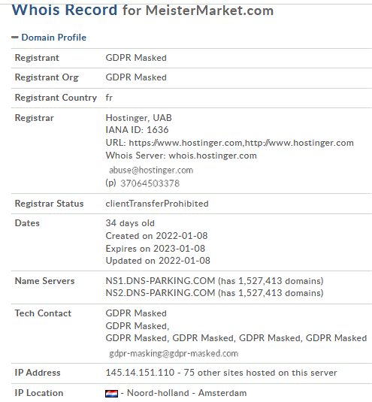Click the Created on 2022-01-08 date
The height and width of the screenshot is (402, 372).
pyautogui.click(x=156, y=236)
